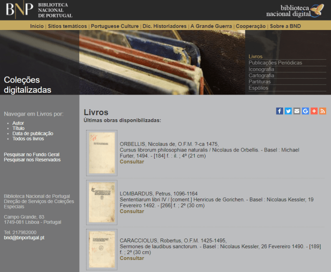Share via the email envelope icon
This screenshot has width=331, height=272.
click(297, 111)
